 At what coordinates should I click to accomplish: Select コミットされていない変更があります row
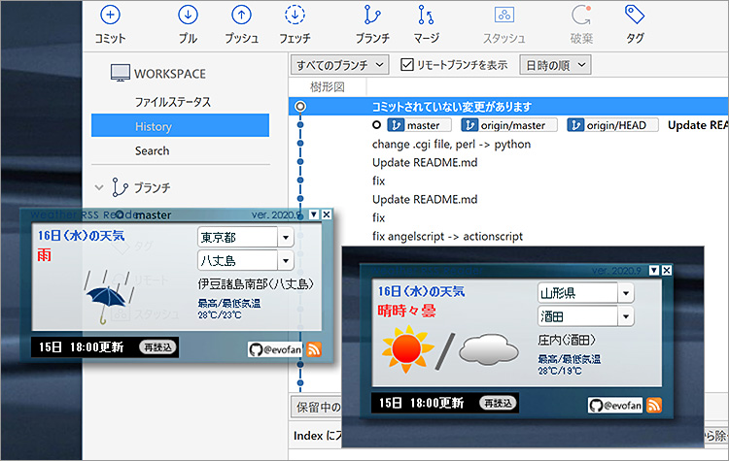(x=508, y=107)
